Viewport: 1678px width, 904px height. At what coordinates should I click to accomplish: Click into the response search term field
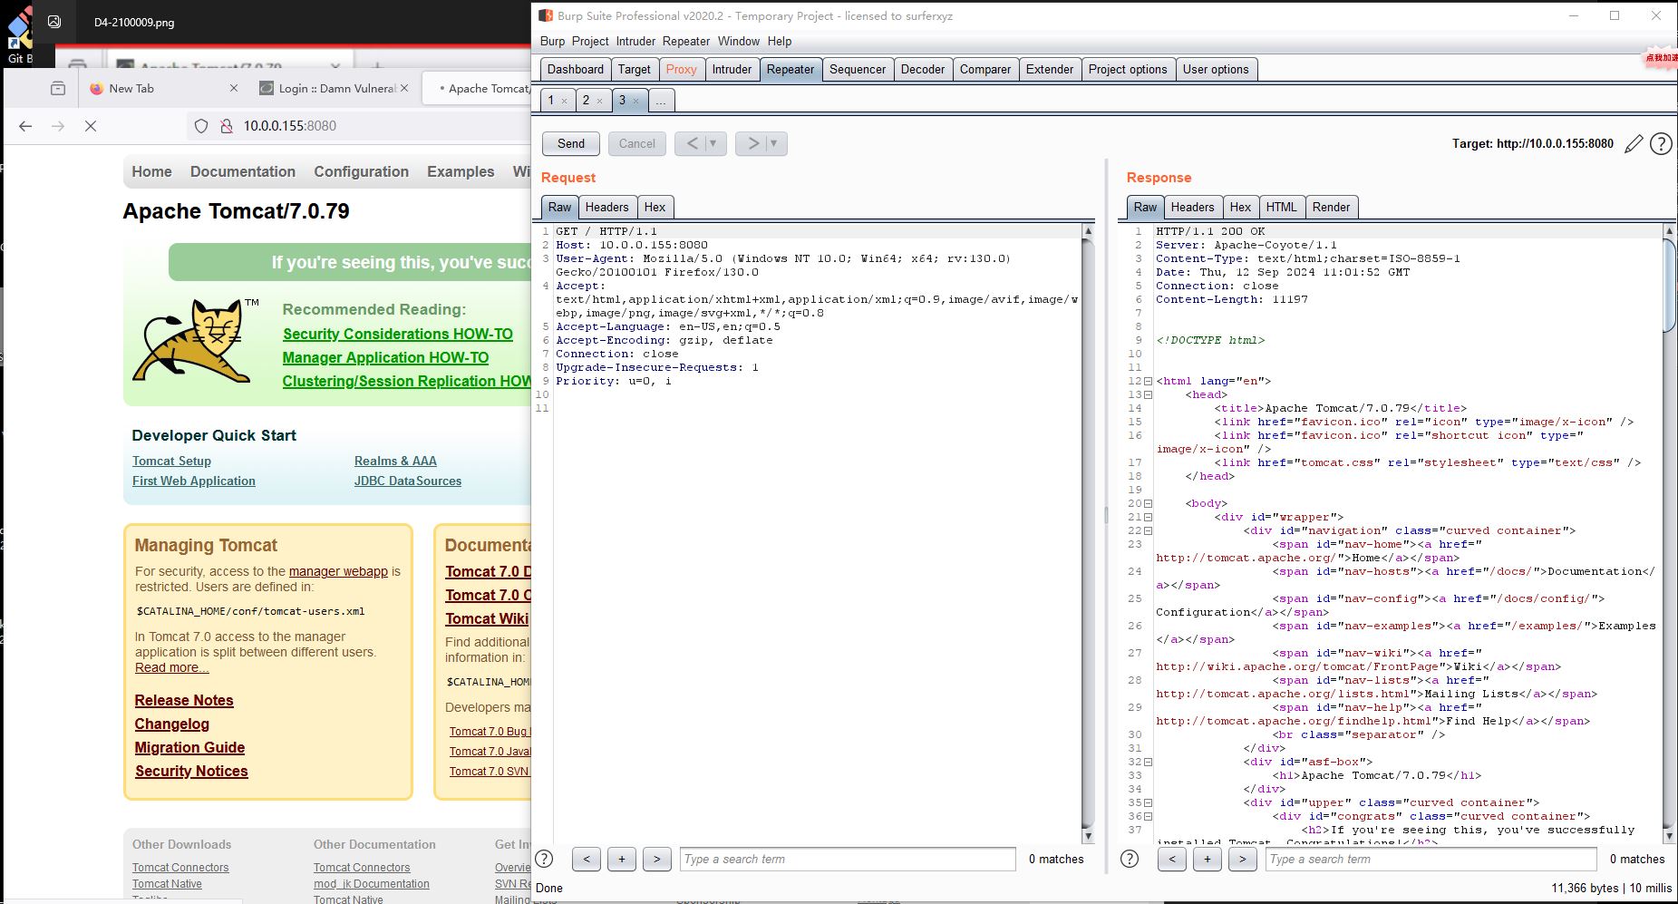pyautogui.click(x=1431, y=859)
